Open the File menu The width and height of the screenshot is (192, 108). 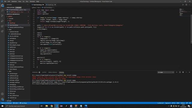5,1
